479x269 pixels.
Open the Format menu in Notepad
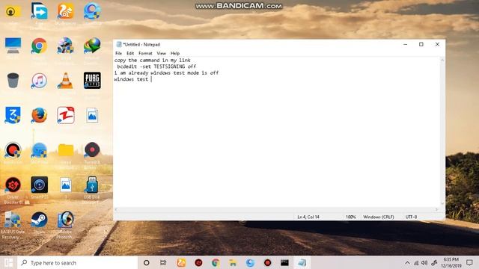pos(145,53)
